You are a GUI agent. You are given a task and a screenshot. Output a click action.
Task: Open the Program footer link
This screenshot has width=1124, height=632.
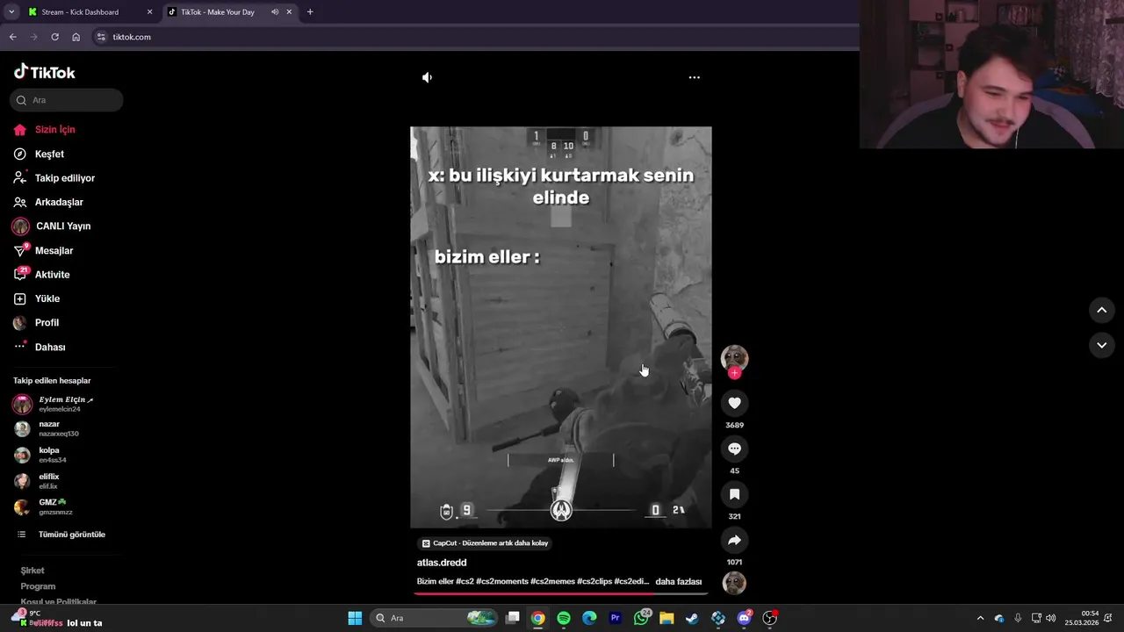coord(38,586)
